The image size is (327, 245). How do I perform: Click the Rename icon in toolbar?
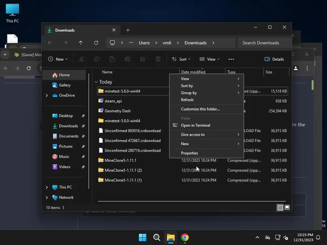(127, 59)
